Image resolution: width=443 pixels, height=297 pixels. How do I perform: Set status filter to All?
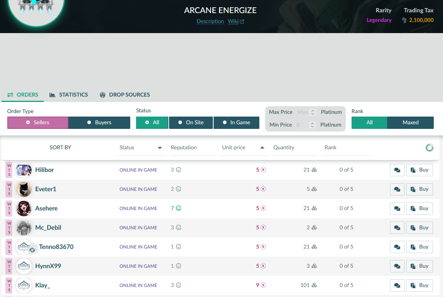[152, 122]
